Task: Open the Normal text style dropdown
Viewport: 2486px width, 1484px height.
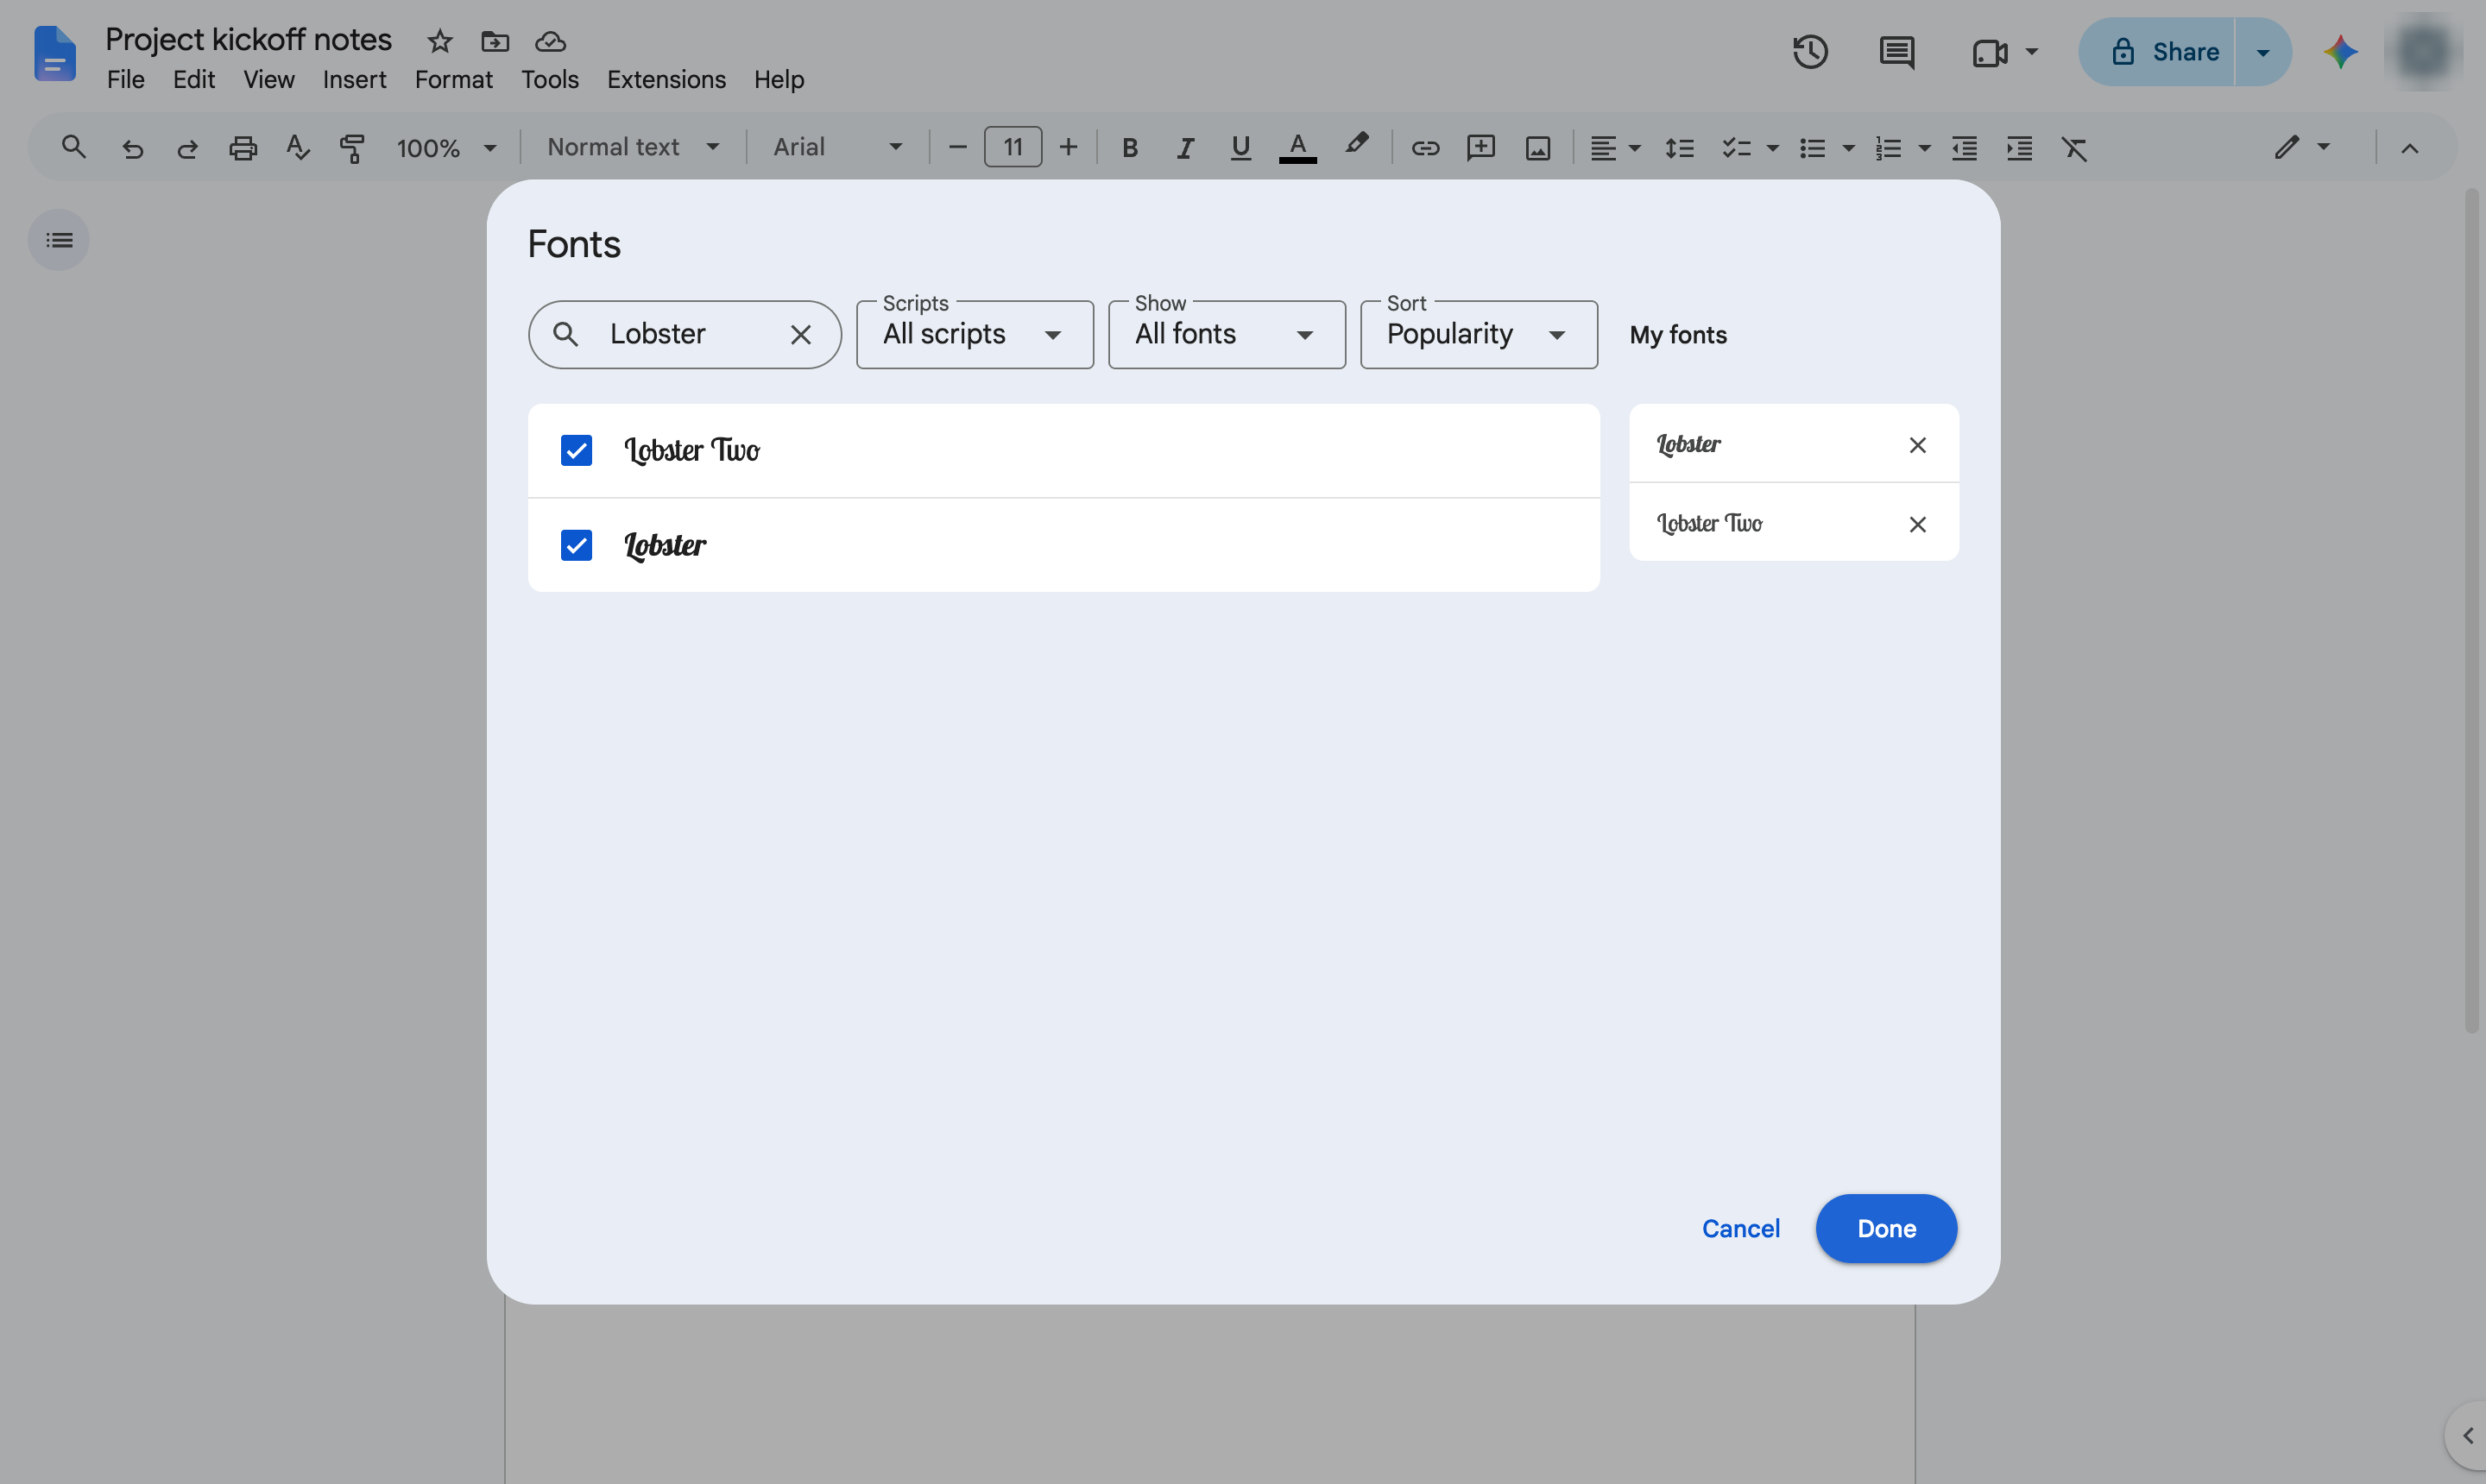Action: coord(632,147)
